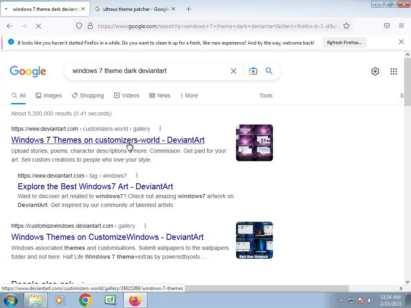Open options for tag windows7 result
Image resolution: width=411 pixels, height=308 pixels.
click(x=137, y=175)
